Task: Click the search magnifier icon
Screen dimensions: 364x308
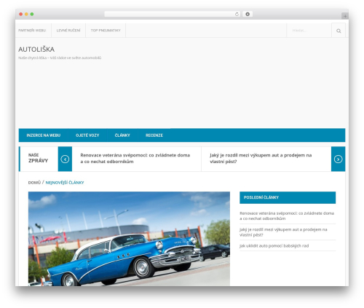Action: (339, 31)
